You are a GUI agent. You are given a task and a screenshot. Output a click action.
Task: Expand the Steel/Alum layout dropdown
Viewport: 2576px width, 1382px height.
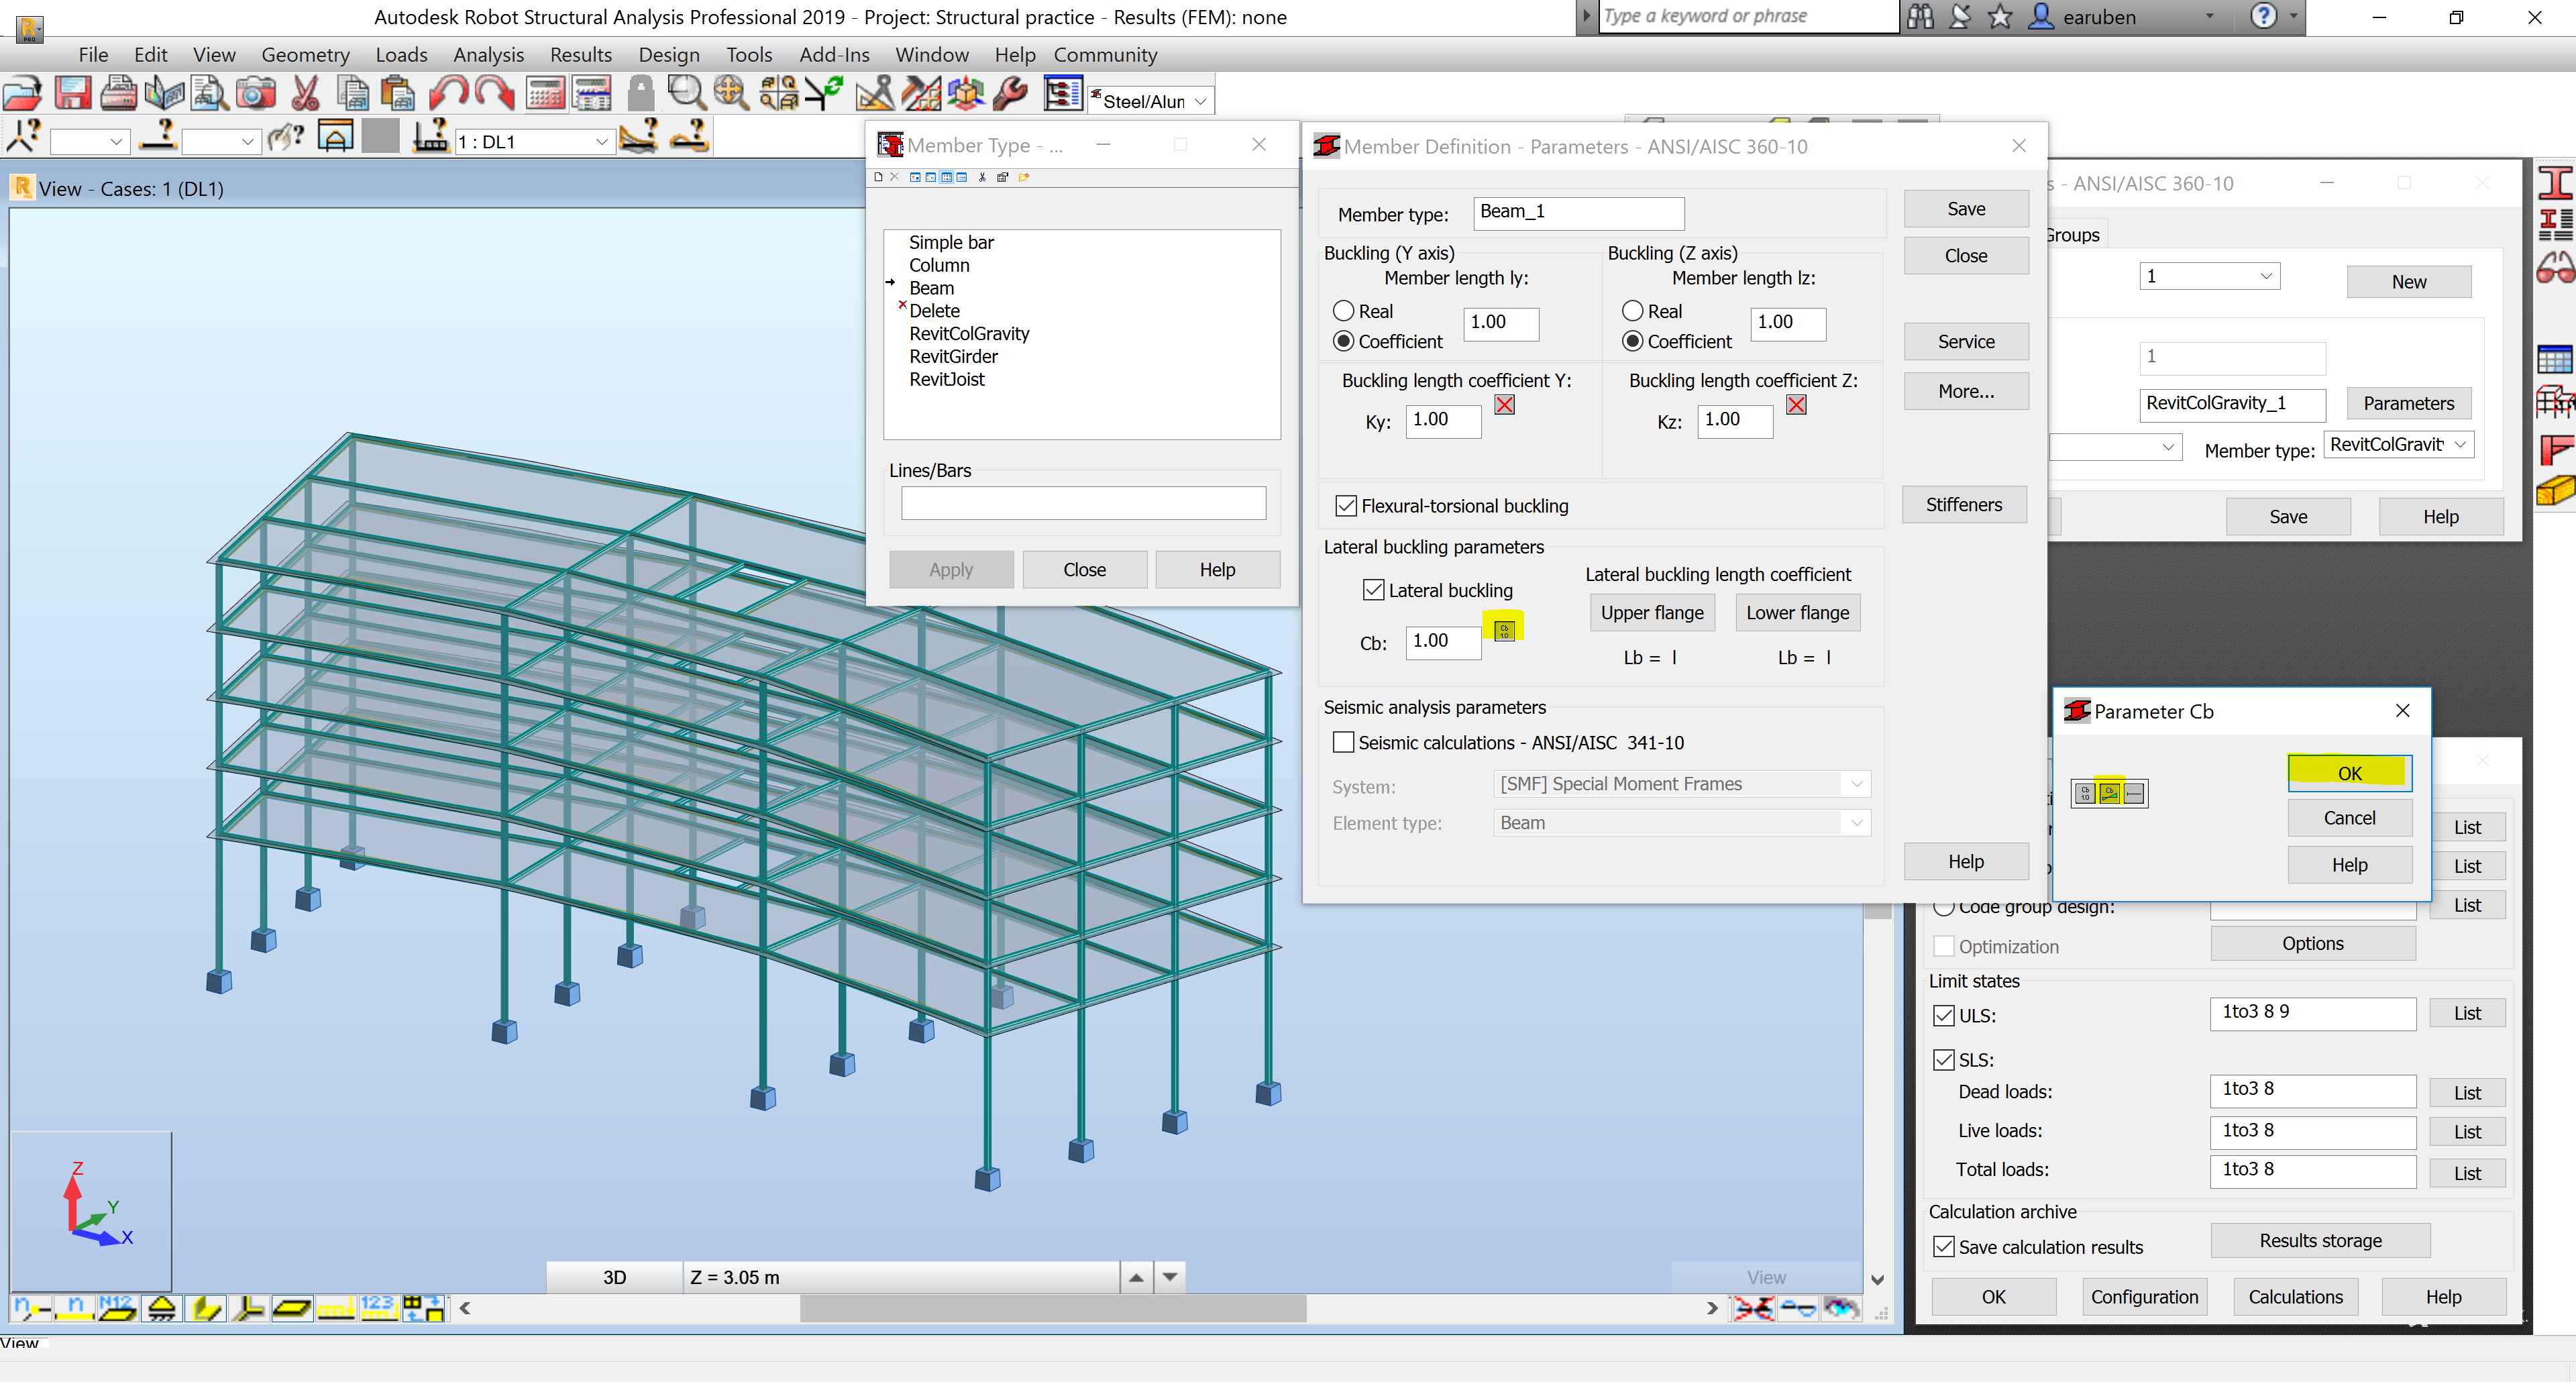click(1200, 101)
